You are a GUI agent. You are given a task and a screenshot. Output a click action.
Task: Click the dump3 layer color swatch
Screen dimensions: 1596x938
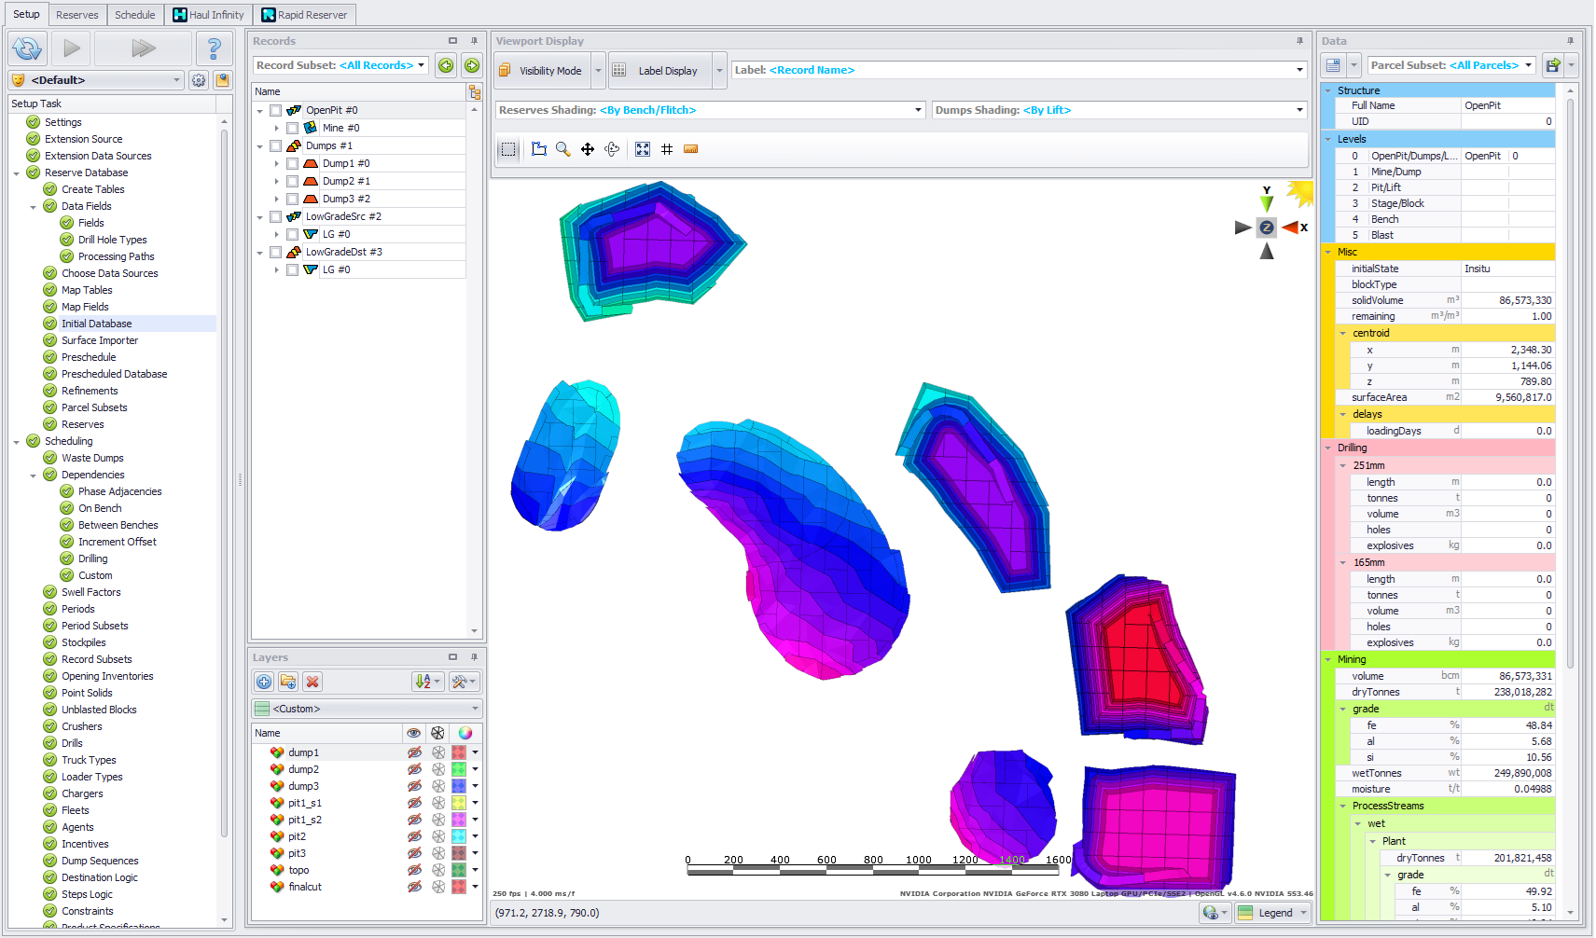(459, 786)
